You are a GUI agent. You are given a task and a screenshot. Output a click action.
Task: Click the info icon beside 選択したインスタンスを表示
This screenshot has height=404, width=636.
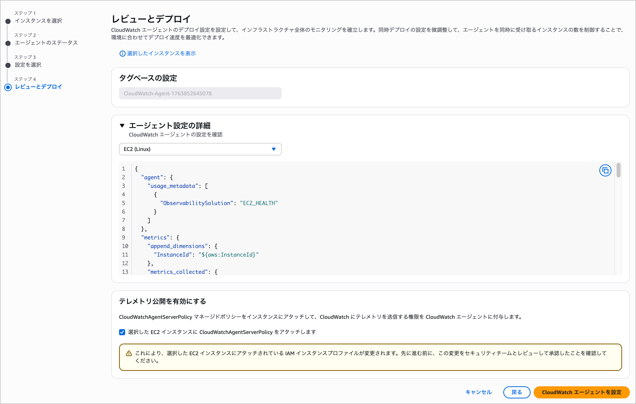(122, 54)
